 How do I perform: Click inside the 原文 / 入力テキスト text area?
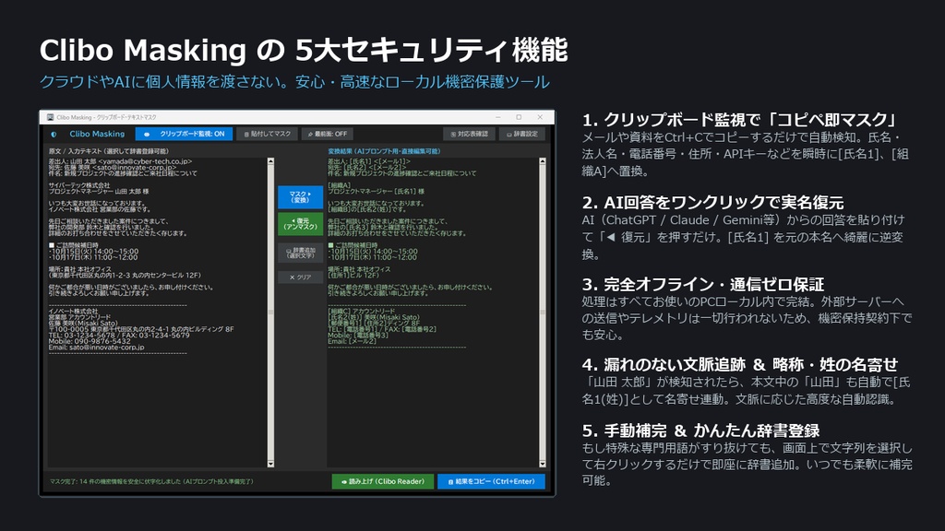point(157,313)
